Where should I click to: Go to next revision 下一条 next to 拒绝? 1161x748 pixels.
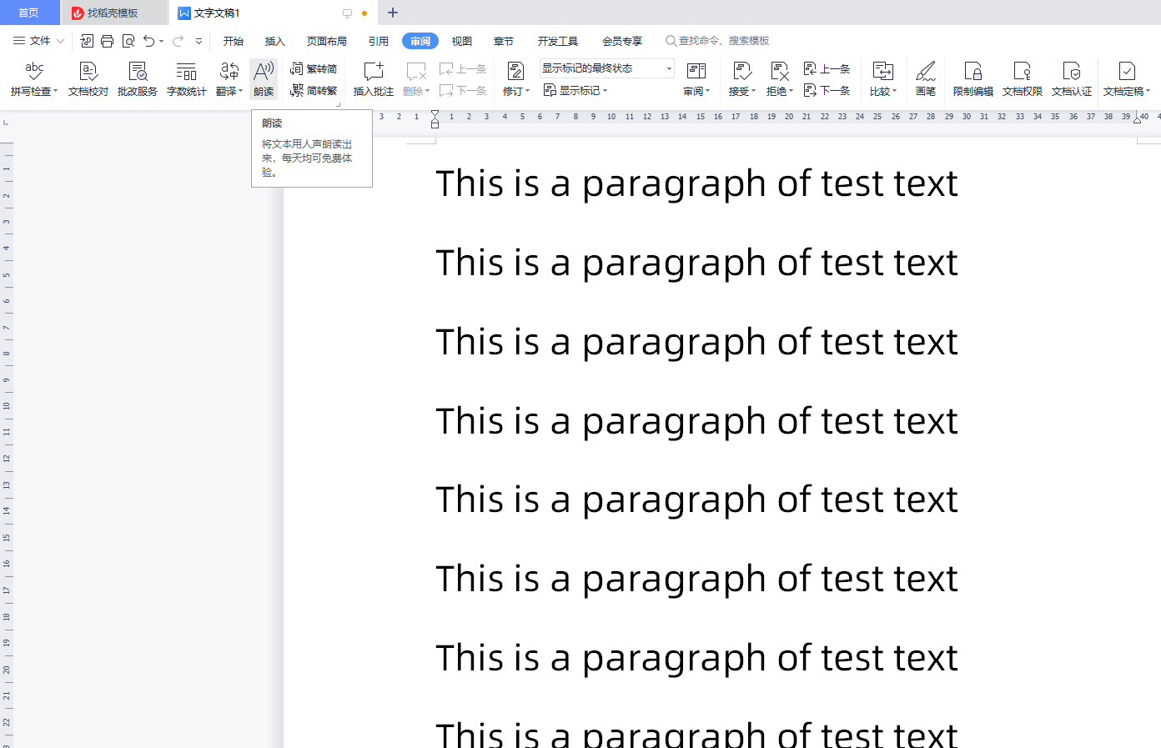[x=827, y=90]
